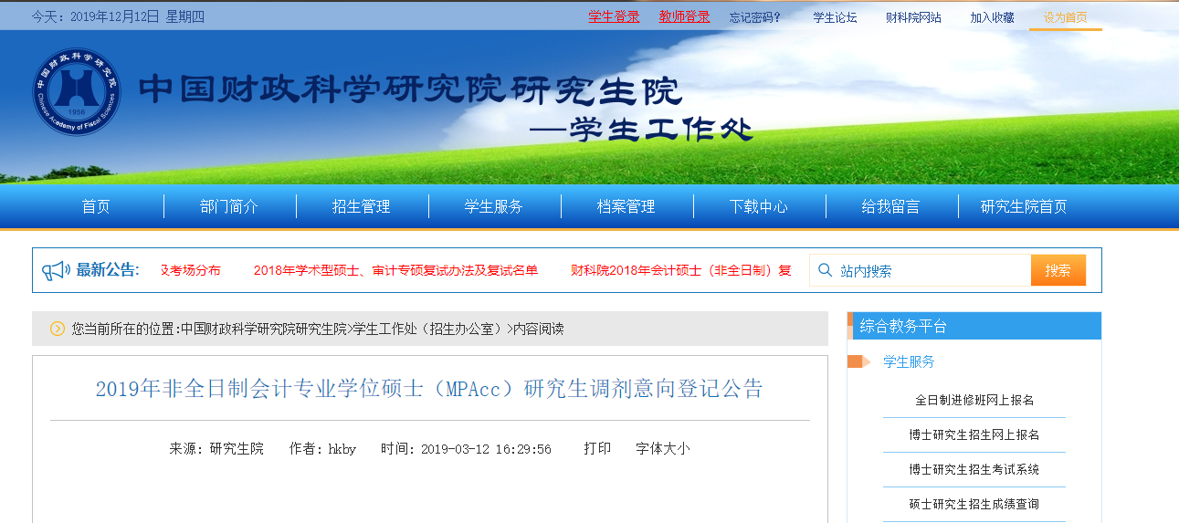The image size is (1179, 523).
Task: Open 全日制进修班网上报名 sidebar link
Action: coord(974,400)
